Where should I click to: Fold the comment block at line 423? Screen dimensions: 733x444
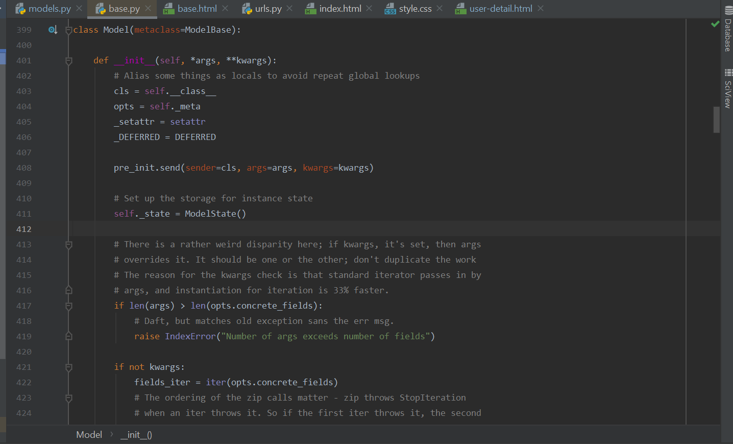click(69, 398)
